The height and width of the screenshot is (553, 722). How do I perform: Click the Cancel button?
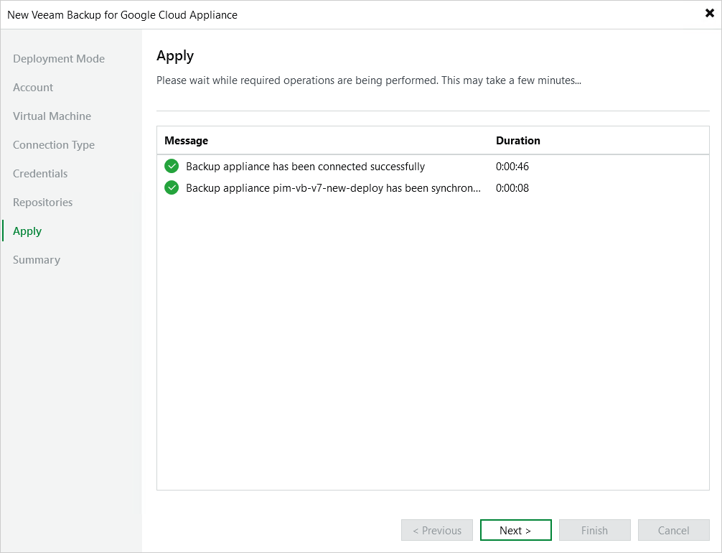click(x=674, y=530)
